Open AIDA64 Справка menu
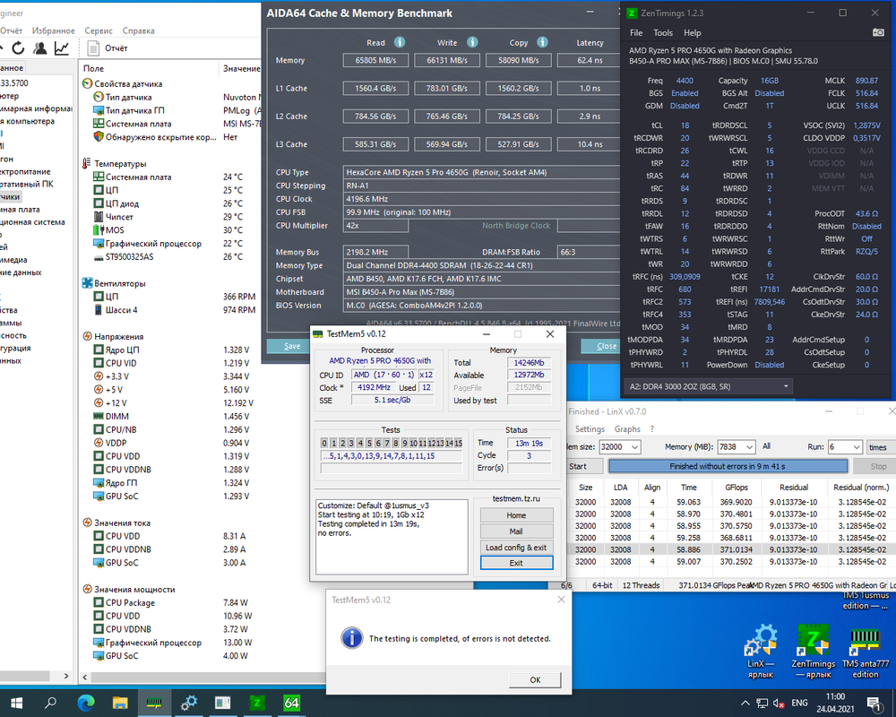Screen dimensions: 896x717 [x=138, y=30]
